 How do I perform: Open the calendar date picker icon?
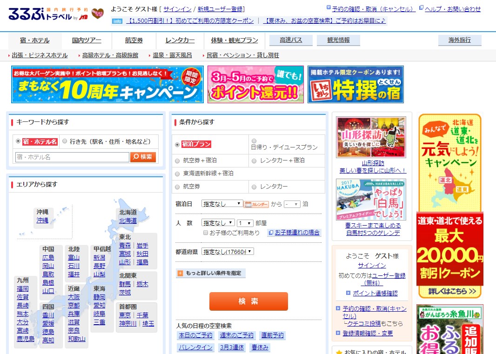click(x=256, y=204)
